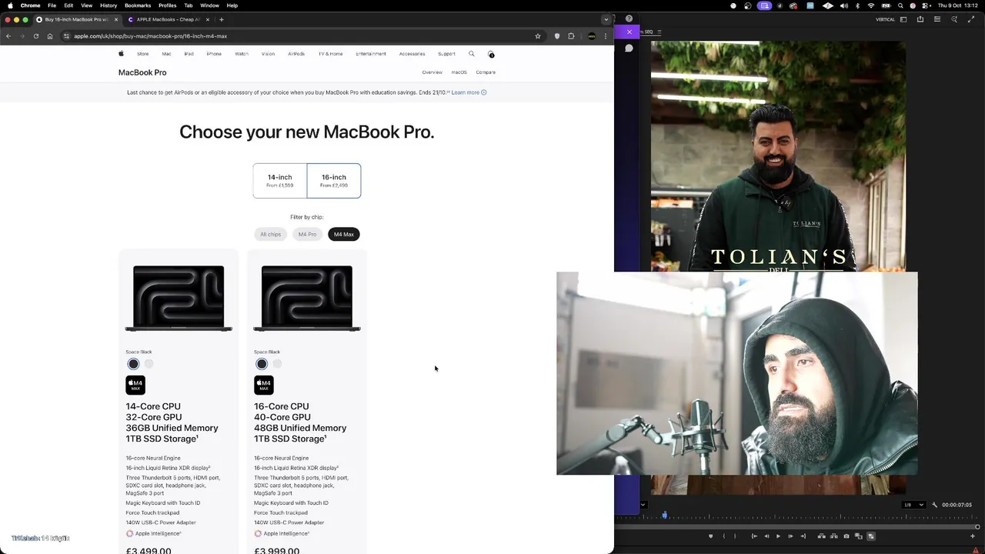The width and height of the screenshot is (985, 554).
Task: Open iPhone in Apple site navigation
Action: click(214, 54)
